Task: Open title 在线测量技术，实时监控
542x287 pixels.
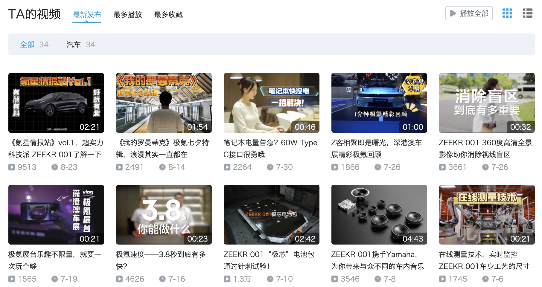Action: point(484,260)
